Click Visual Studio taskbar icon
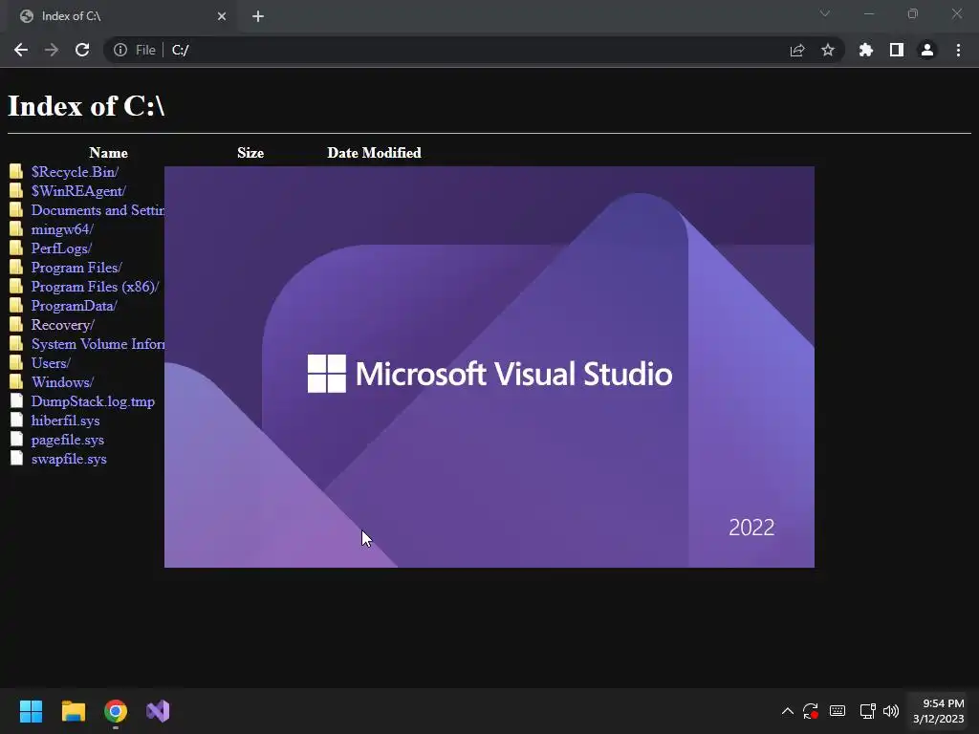Viewport: 979px width, 734px height. (x=158, y=711)
